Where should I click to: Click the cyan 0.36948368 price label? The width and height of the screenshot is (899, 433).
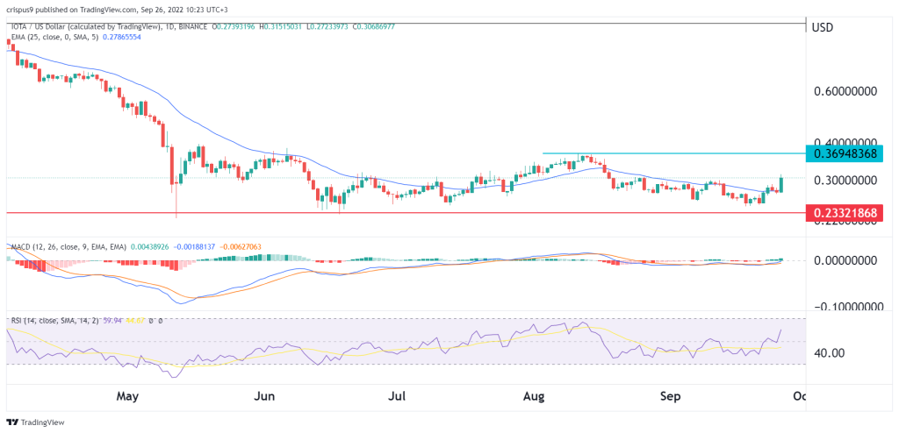click(x=845, y=153)
